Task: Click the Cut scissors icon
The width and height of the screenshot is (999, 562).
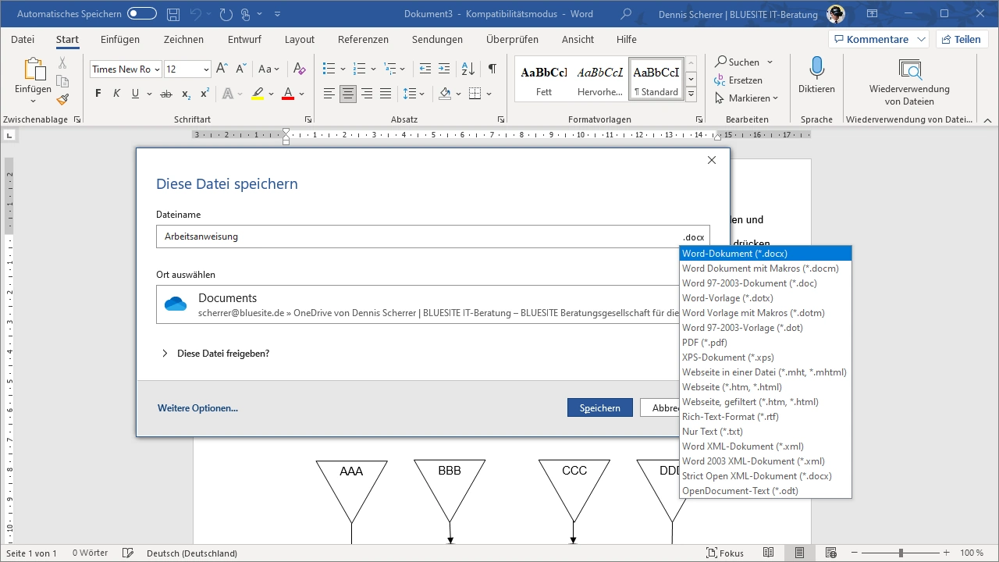Action: click(63, 63)
